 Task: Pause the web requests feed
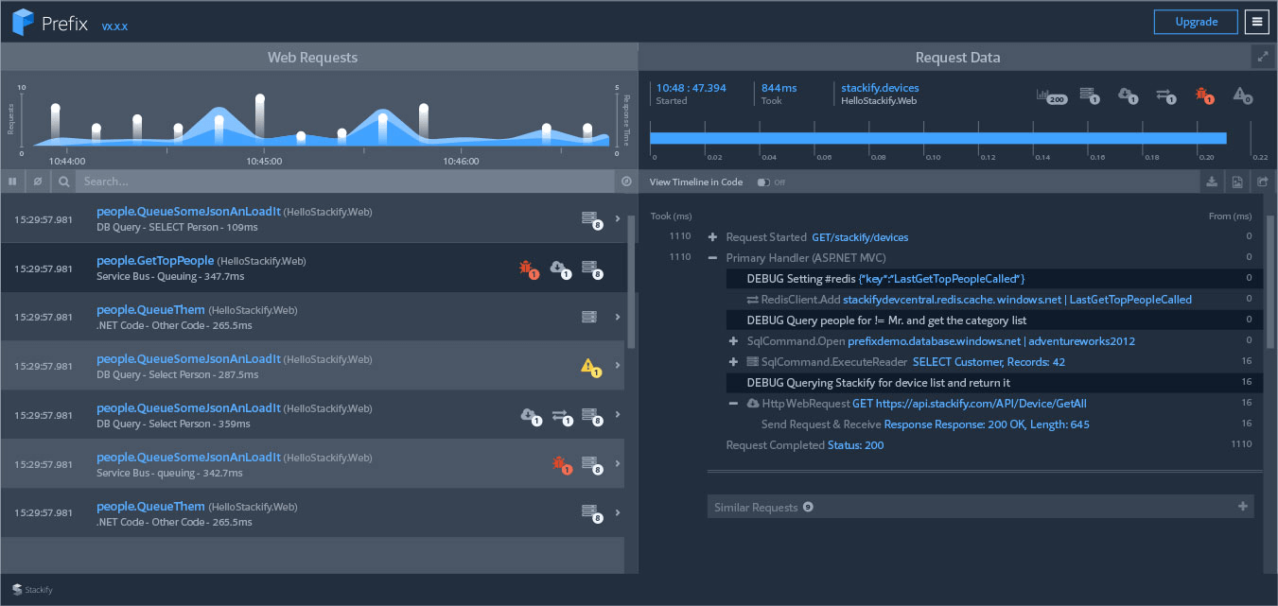(x=13, y=181)
